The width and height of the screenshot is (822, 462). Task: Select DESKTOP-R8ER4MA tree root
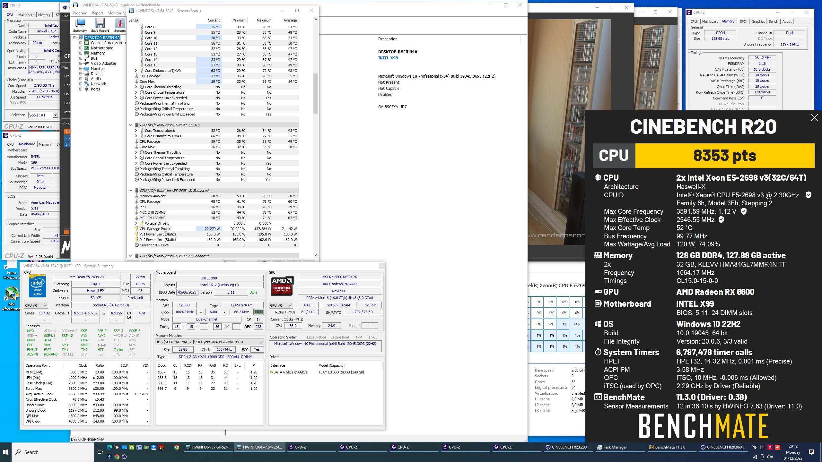(x=102, y=38)
